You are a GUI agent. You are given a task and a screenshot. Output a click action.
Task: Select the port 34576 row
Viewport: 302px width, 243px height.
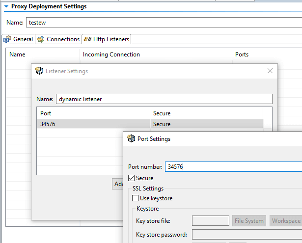coord(150,124)
